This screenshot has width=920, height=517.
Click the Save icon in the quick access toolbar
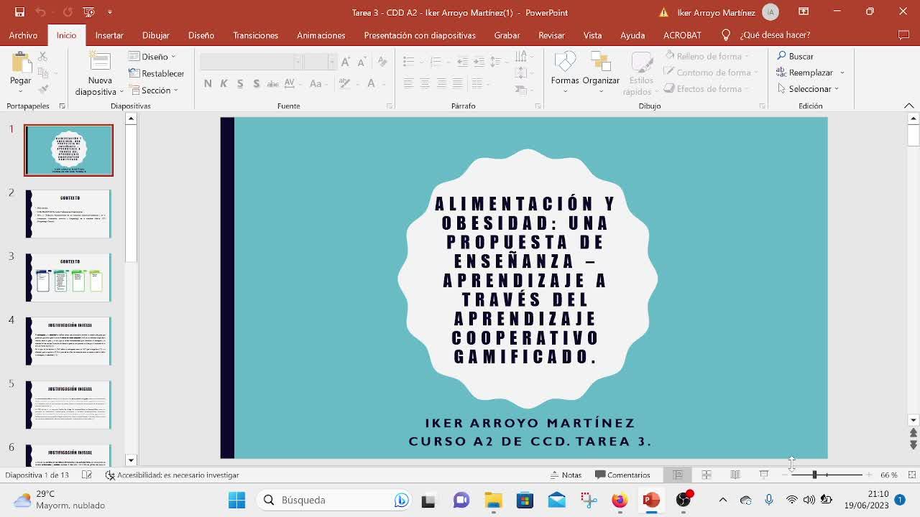(x=19, y=12)
